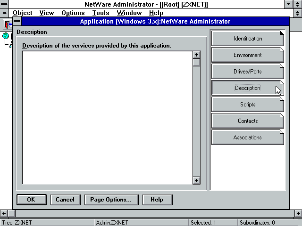The height and width of the screenshot is (226, 302).
Task: Open the Window menu
Action: coord(129,13)
